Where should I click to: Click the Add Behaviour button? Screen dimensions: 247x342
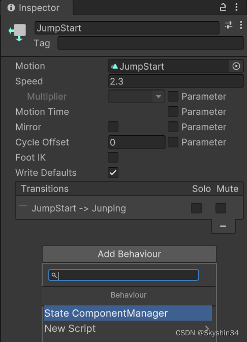[129, 254]
